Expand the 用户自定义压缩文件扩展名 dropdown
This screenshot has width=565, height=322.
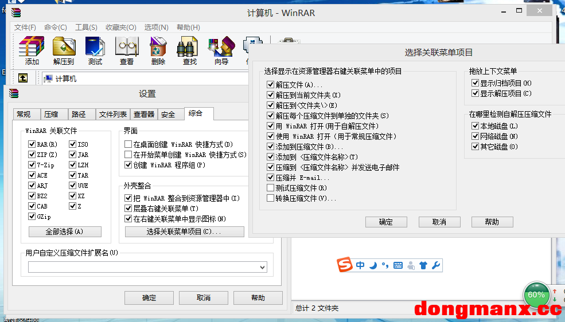(263, 267)
